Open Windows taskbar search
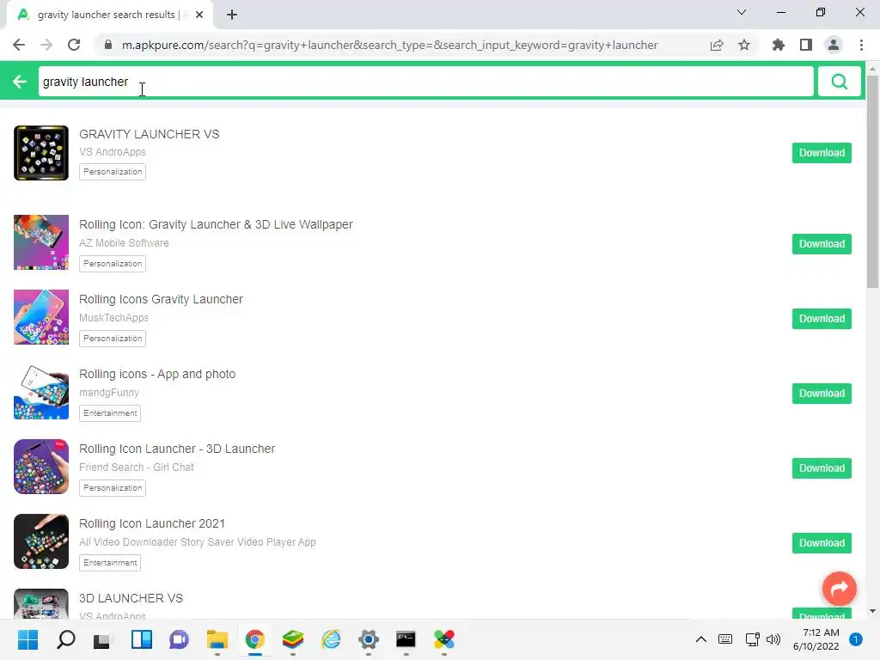Screen dimensions: 880x660 (65, 639)
